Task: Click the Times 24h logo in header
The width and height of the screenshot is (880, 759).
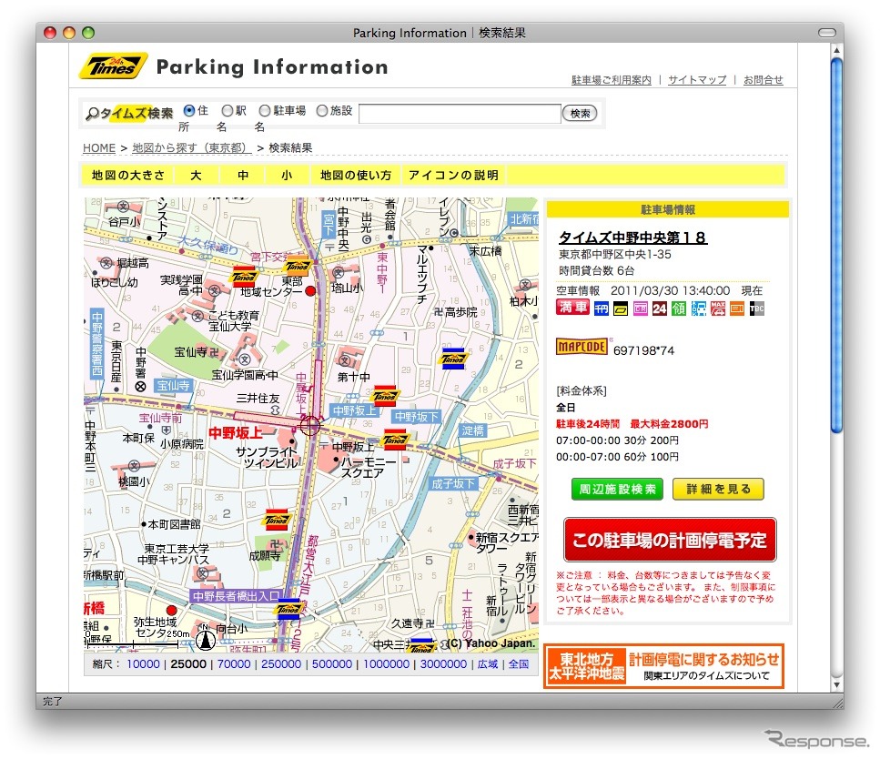Action: point(113,66)
